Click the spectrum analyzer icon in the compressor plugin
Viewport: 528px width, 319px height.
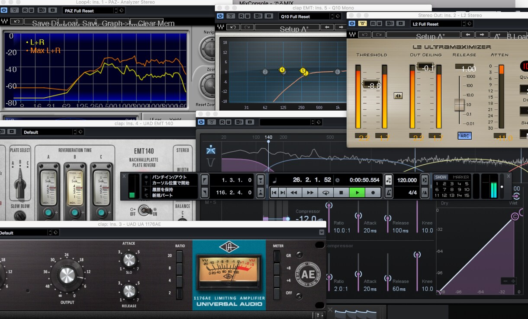(x=211, y=150)
